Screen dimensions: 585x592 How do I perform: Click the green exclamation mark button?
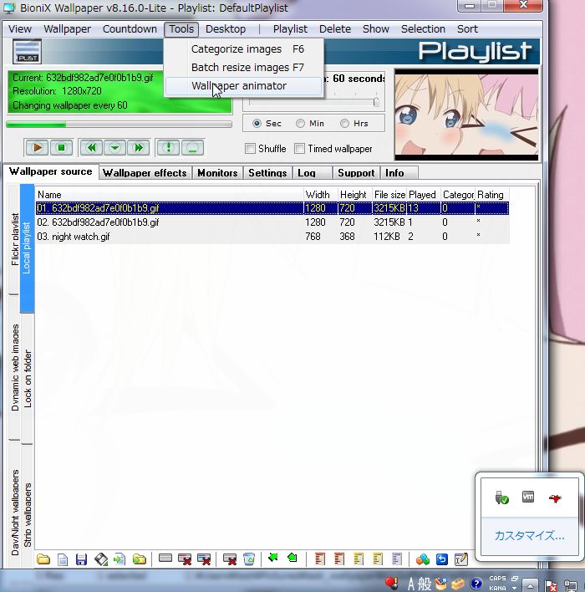169,148
